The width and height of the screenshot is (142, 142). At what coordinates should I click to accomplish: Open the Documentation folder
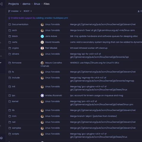(x=20, y=24)
